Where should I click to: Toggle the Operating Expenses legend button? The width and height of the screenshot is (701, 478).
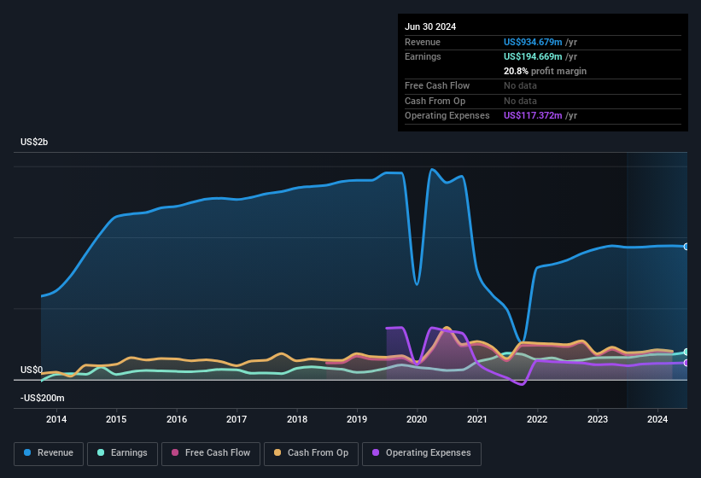tap(422, 453)
